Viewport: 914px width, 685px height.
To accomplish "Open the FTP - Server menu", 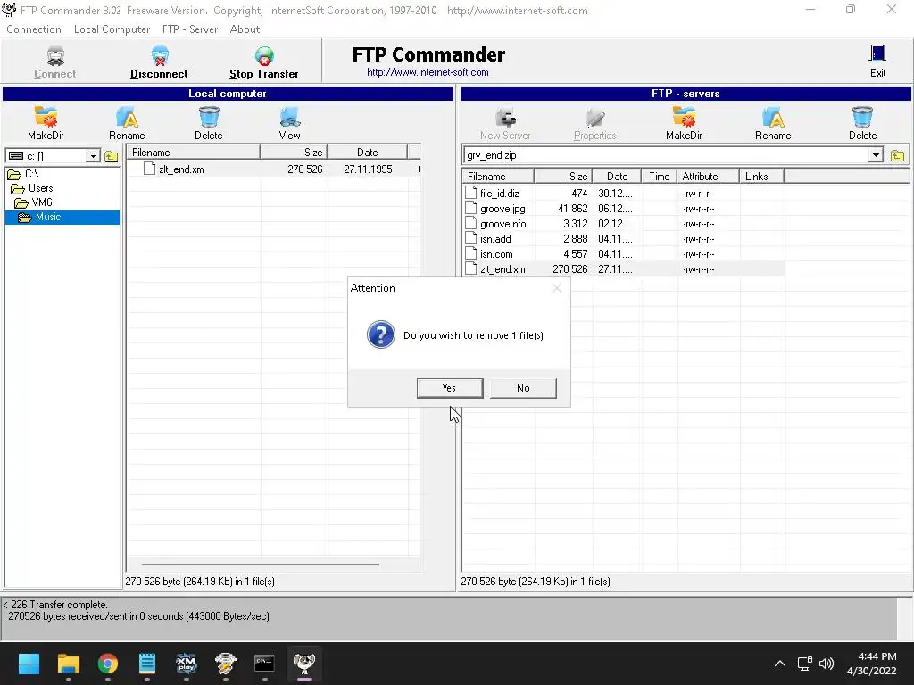I will [190, 29].
